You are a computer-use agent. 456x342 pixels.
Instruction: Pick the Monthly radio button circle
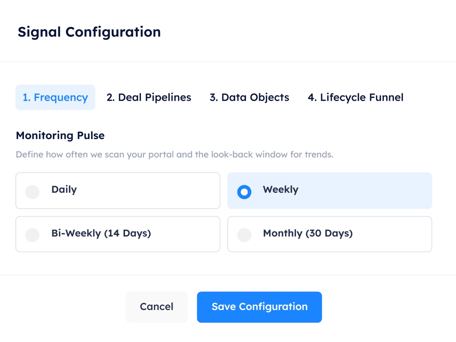tap(244, 235)
